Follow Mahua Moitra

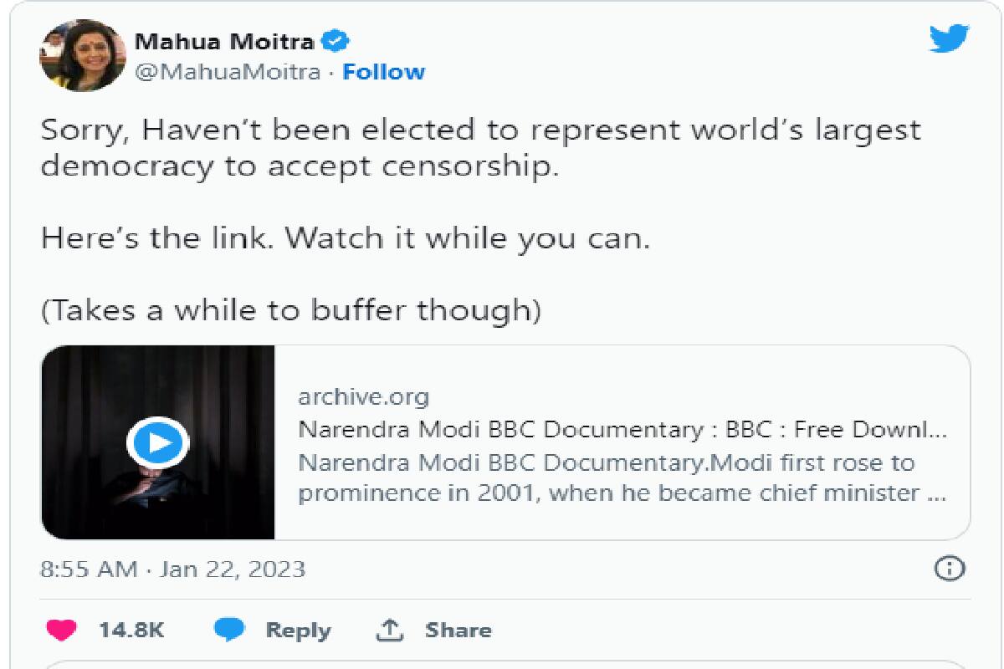coord(384,72)
